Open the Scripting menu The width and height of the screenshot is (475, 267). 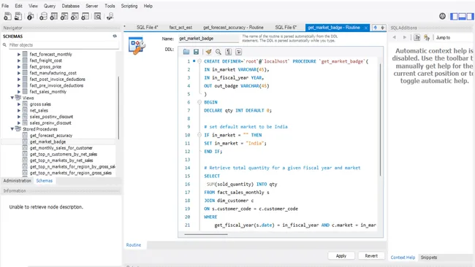pyautogui.click(x=129, y=6)
